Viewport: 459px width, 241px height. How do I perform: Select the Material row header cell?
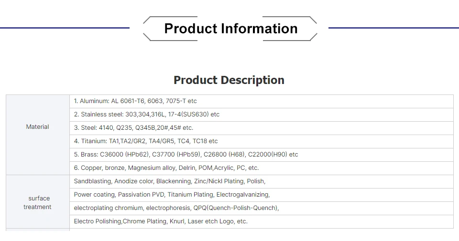[37, 127]
